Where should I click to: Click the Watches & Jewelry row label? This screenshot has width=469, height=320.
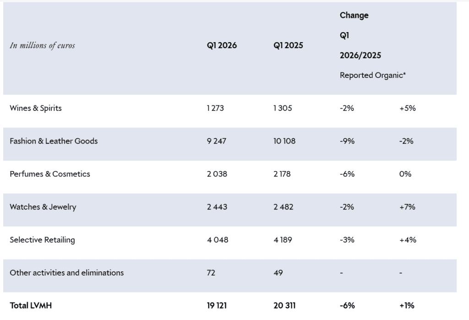pos(43,207)
